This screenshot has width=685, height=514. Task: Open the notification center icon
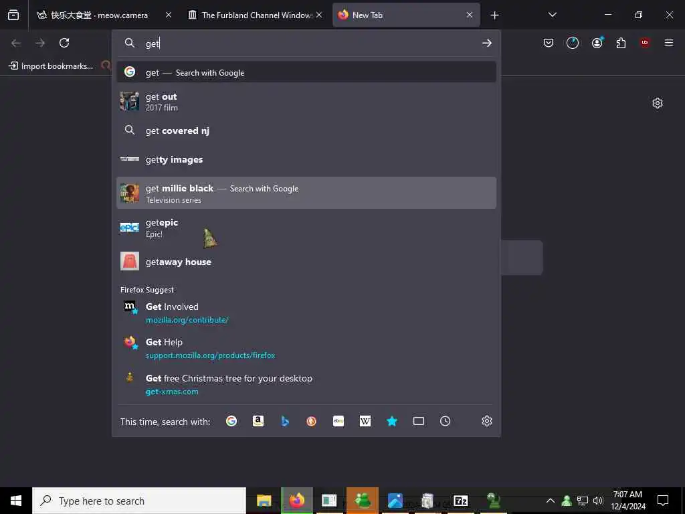[x=663, y=501]
